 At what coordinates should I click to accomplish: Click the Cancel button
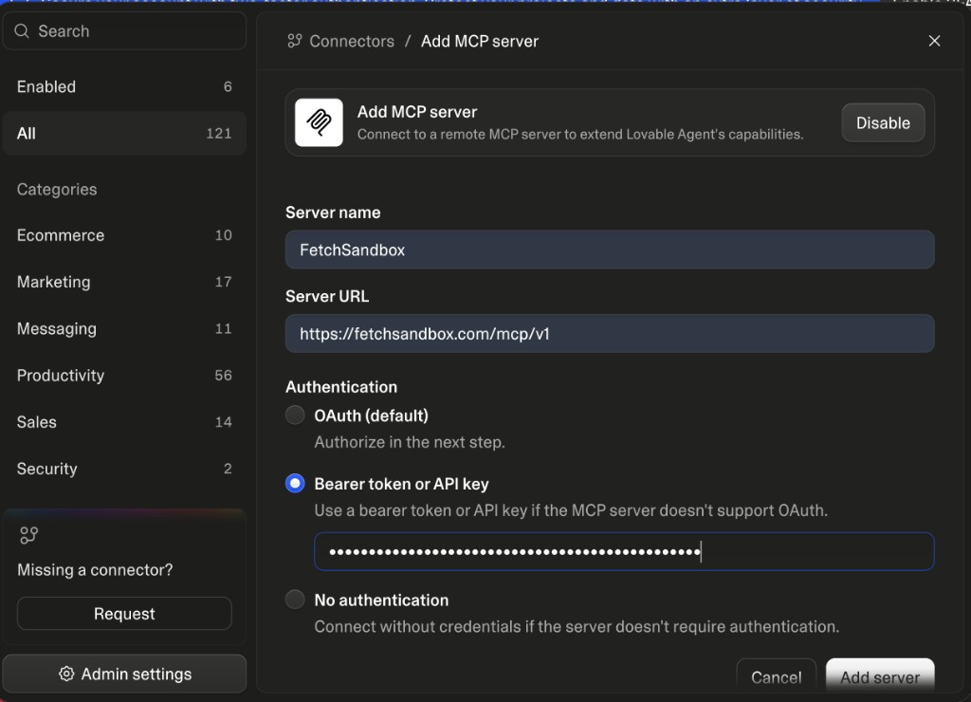(777, 677)
